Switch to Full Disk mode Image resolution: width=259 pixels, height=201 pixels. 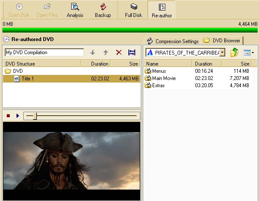click(134, 10)
